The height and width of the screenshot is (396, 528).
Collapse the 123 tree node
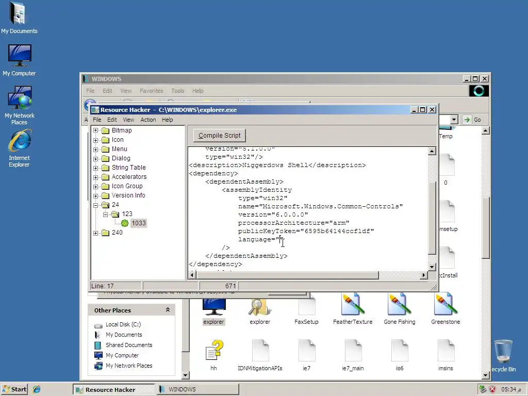105,214
